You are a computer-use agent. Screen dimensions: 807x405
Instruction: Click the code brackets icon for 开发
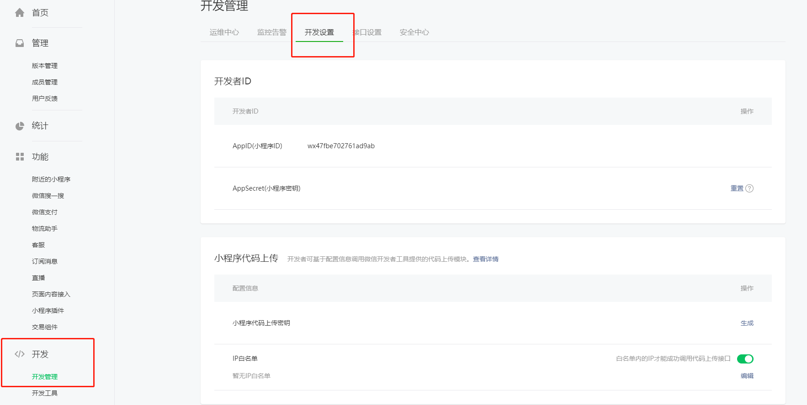(20, 354)
